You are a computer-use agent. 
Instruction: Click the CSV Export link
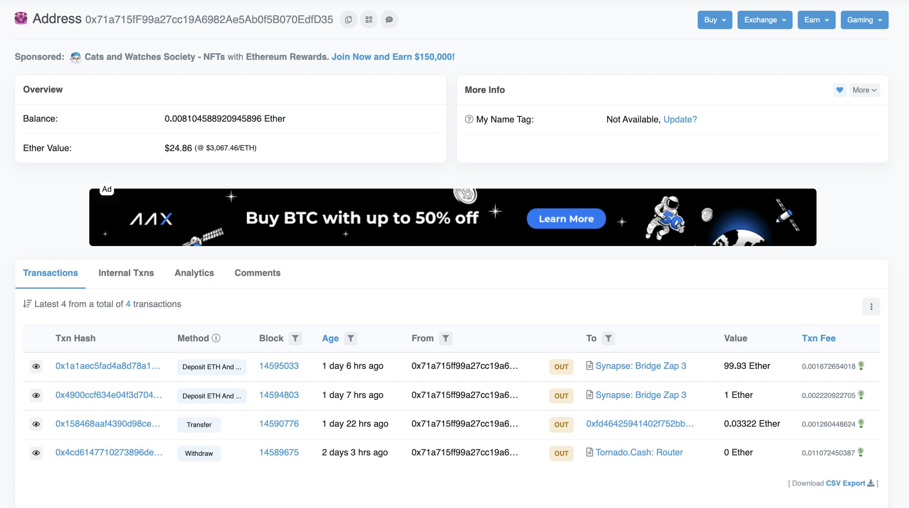[845, 483]
